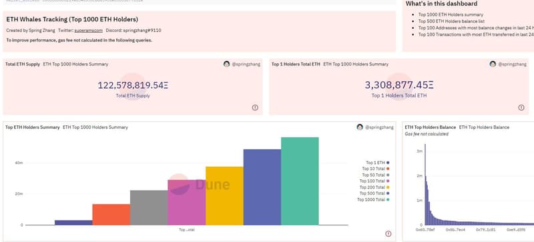Screen dimensions: 534x242
Task: Open Top 1 Holders Total ETH query title
Action: (296, 64)
